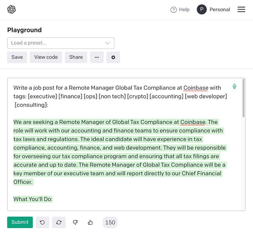
Task: Open the hamburger menu
Action: click(x=241, y=10)
